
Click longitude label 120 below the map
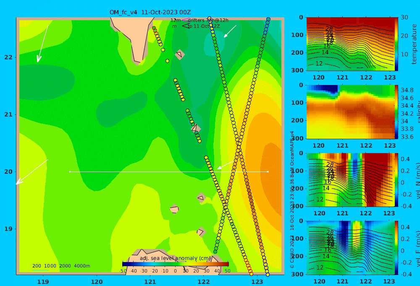[x=97, y=282]
